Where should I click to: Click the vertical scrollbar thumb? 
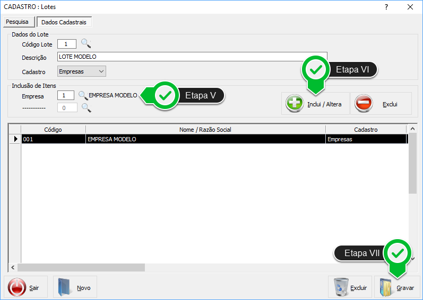(412, 163)
